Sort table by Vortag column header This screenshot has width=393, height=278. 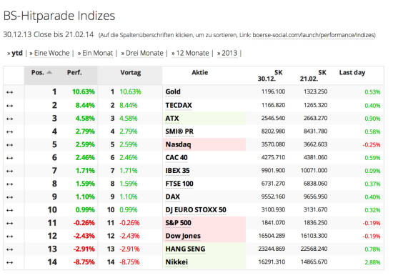pyautogui.click(x=130, y=73)
